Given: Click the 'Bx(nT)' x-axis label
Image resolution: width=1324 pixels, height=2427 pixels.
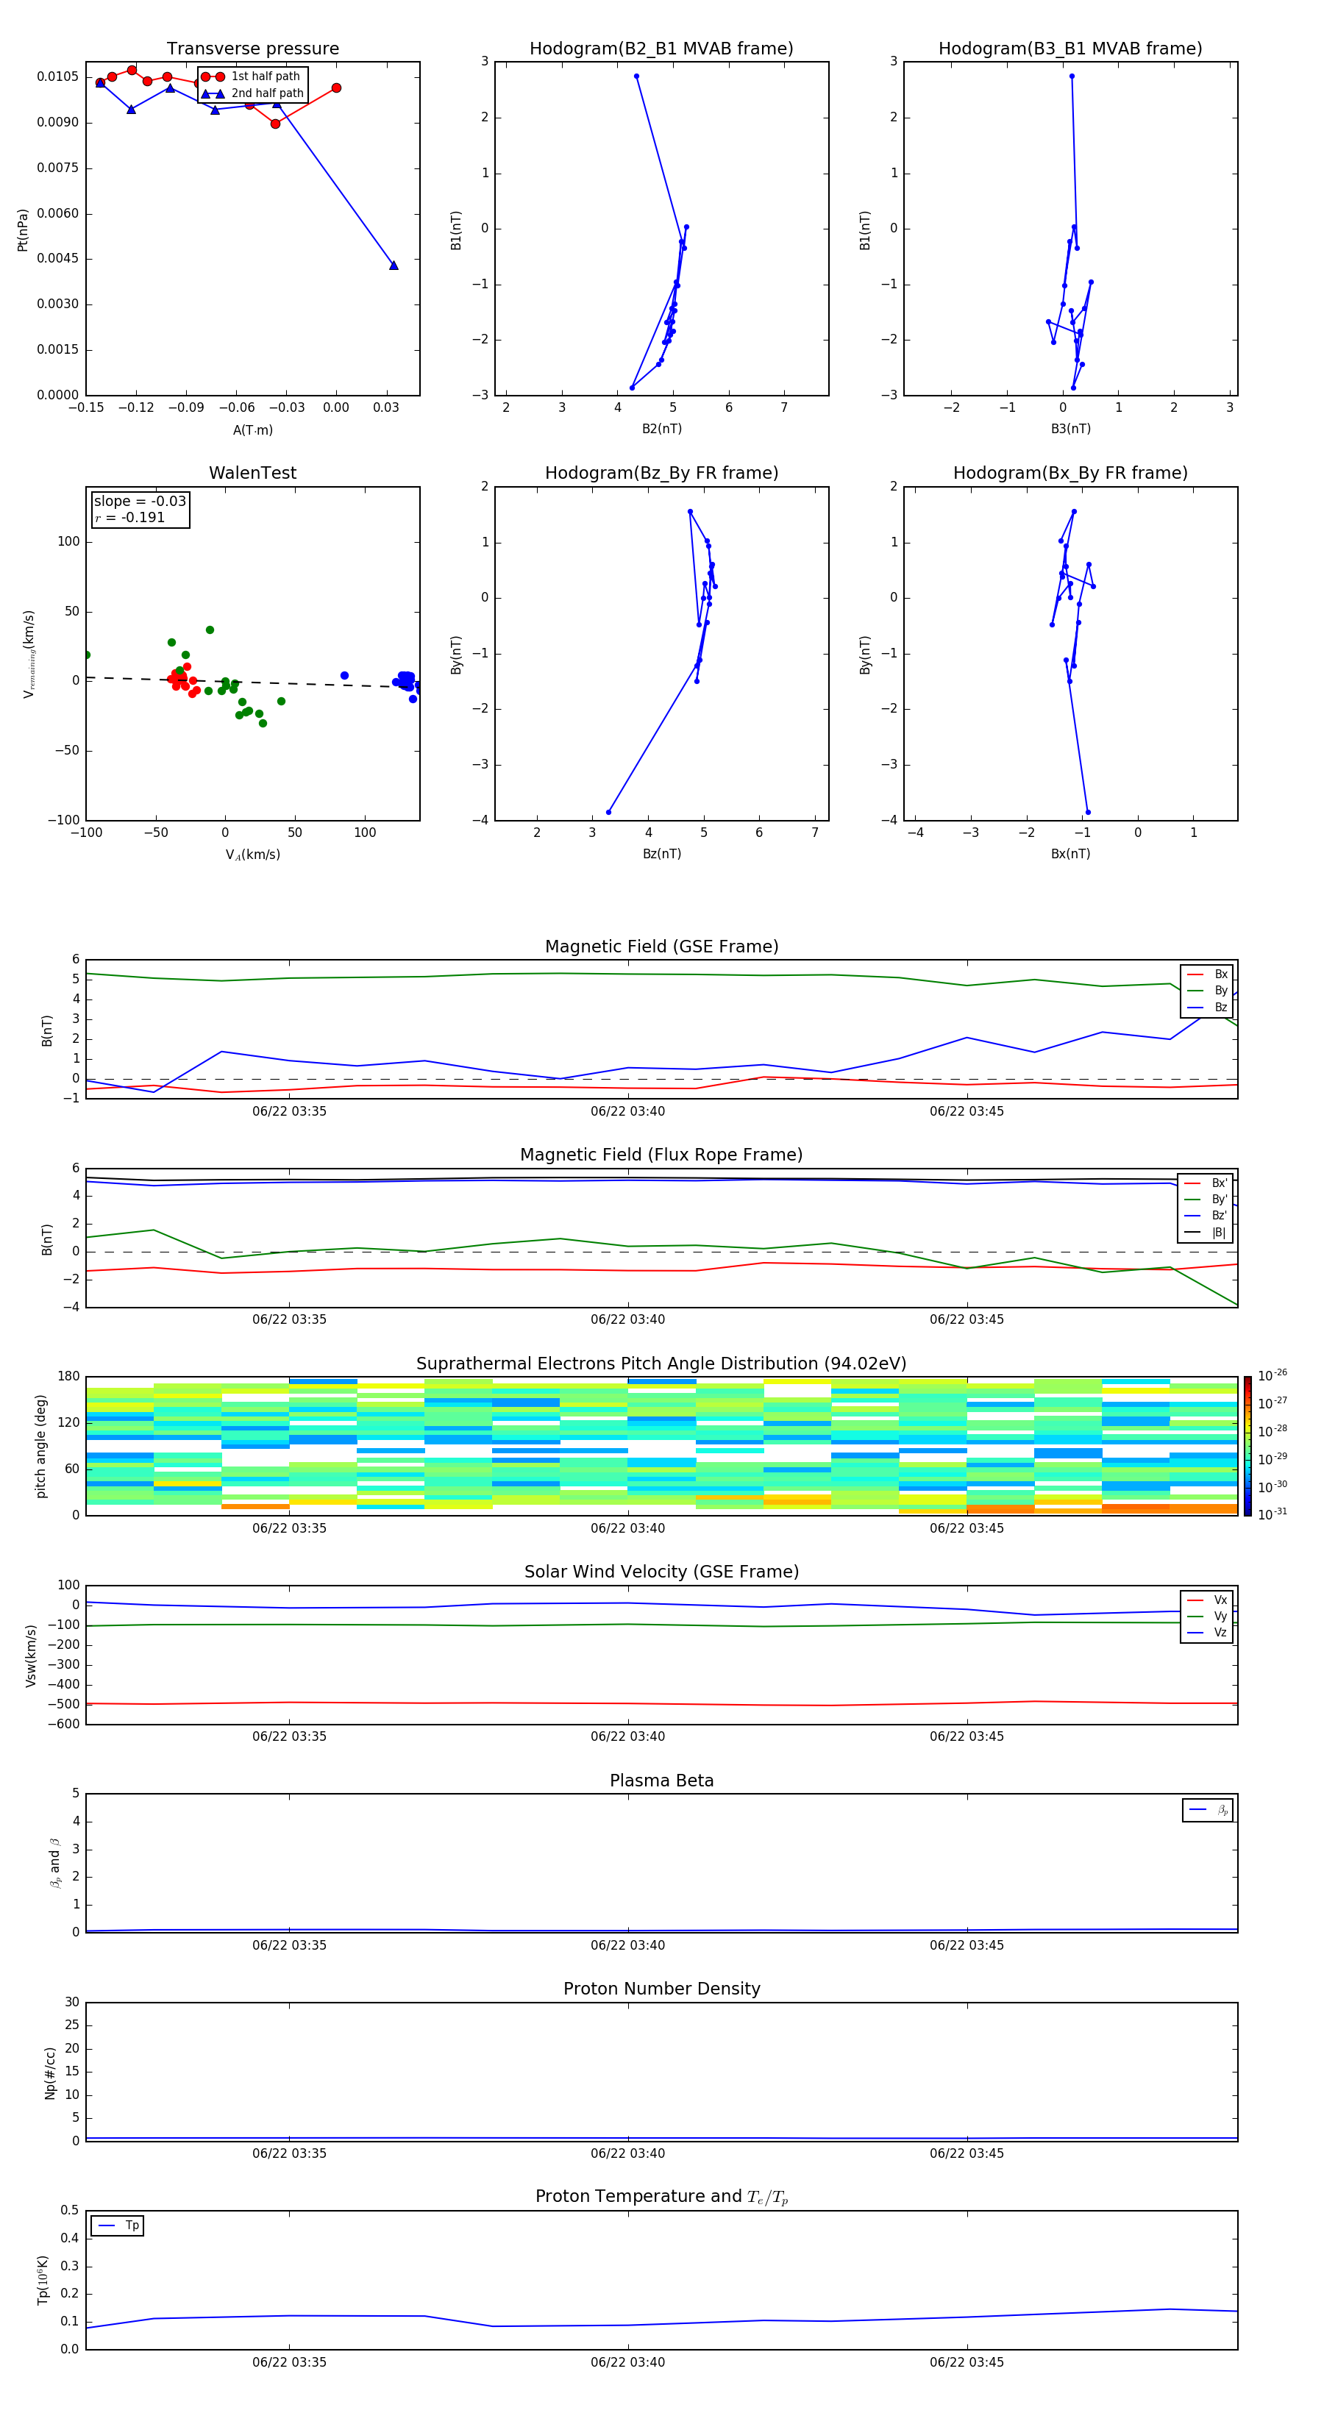Looking at the screenshot, I should (1070, 854).
